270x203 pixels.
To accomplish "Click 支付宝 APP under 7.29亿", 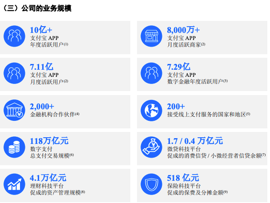I will 181,75.
